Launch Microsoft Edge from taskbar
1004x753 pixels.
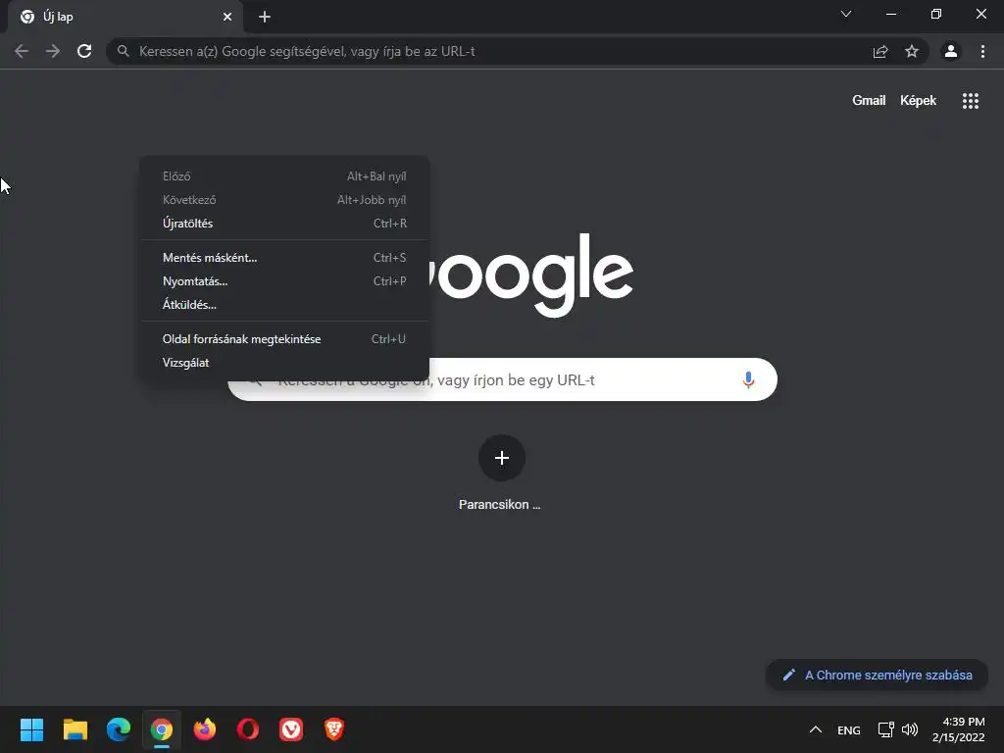[119, 729]
